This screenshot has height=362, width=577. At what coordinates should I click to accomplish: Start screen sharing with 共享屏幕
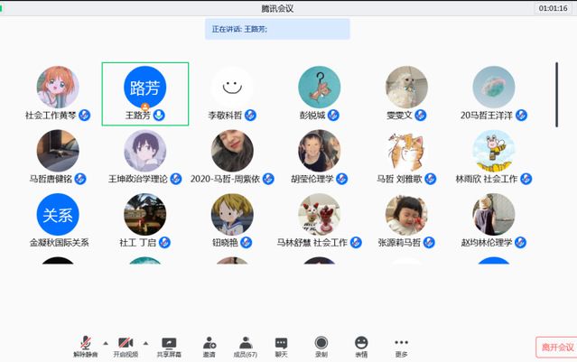pyautogui.click(x=169, y=345)
